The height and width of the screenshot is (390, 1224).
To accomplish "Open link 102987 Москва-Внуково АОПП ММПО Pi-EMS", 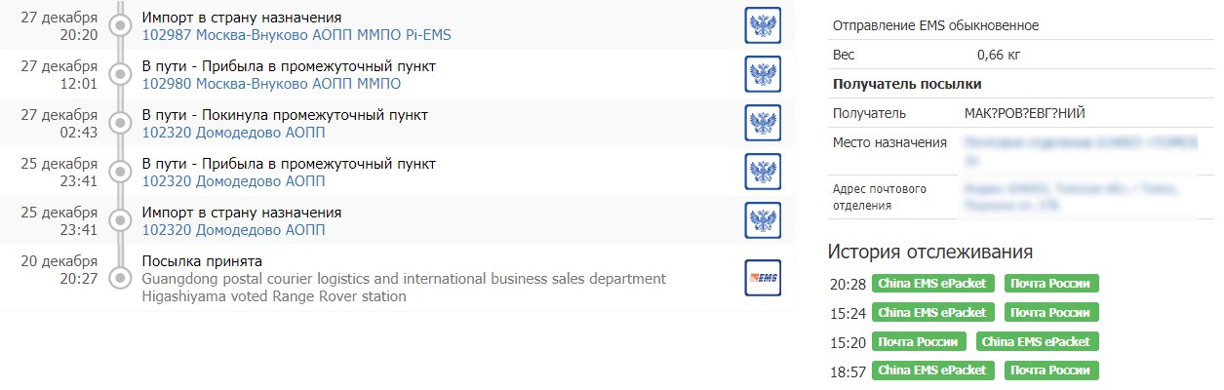I will 296,35.
